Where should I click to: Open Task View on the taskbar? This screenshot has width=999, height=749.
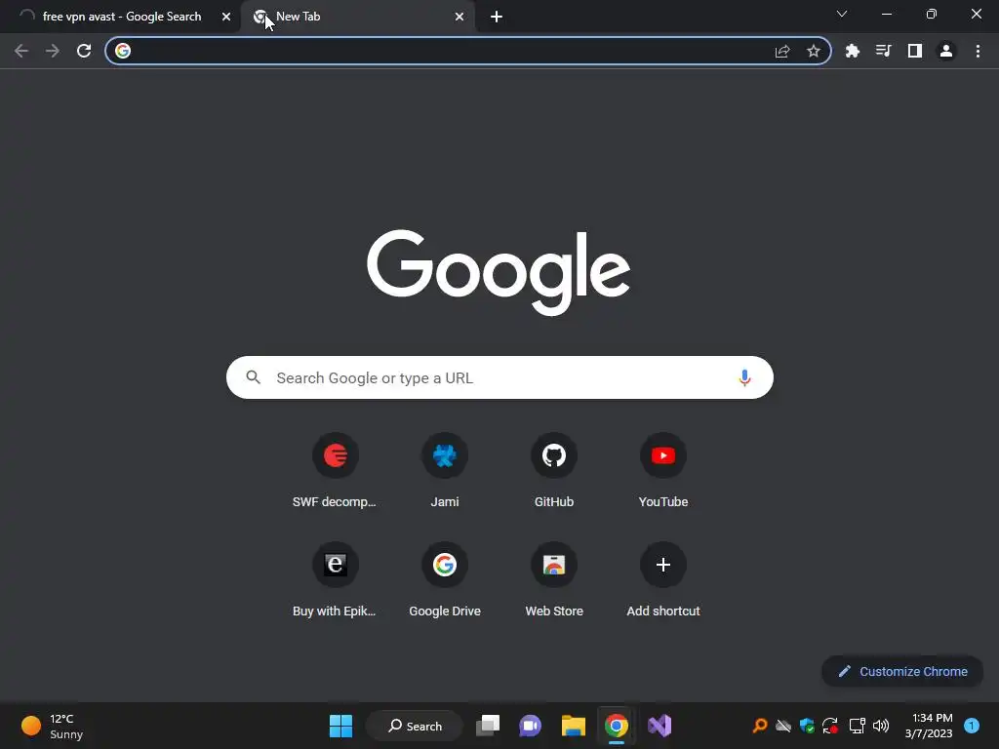point(488,726)
